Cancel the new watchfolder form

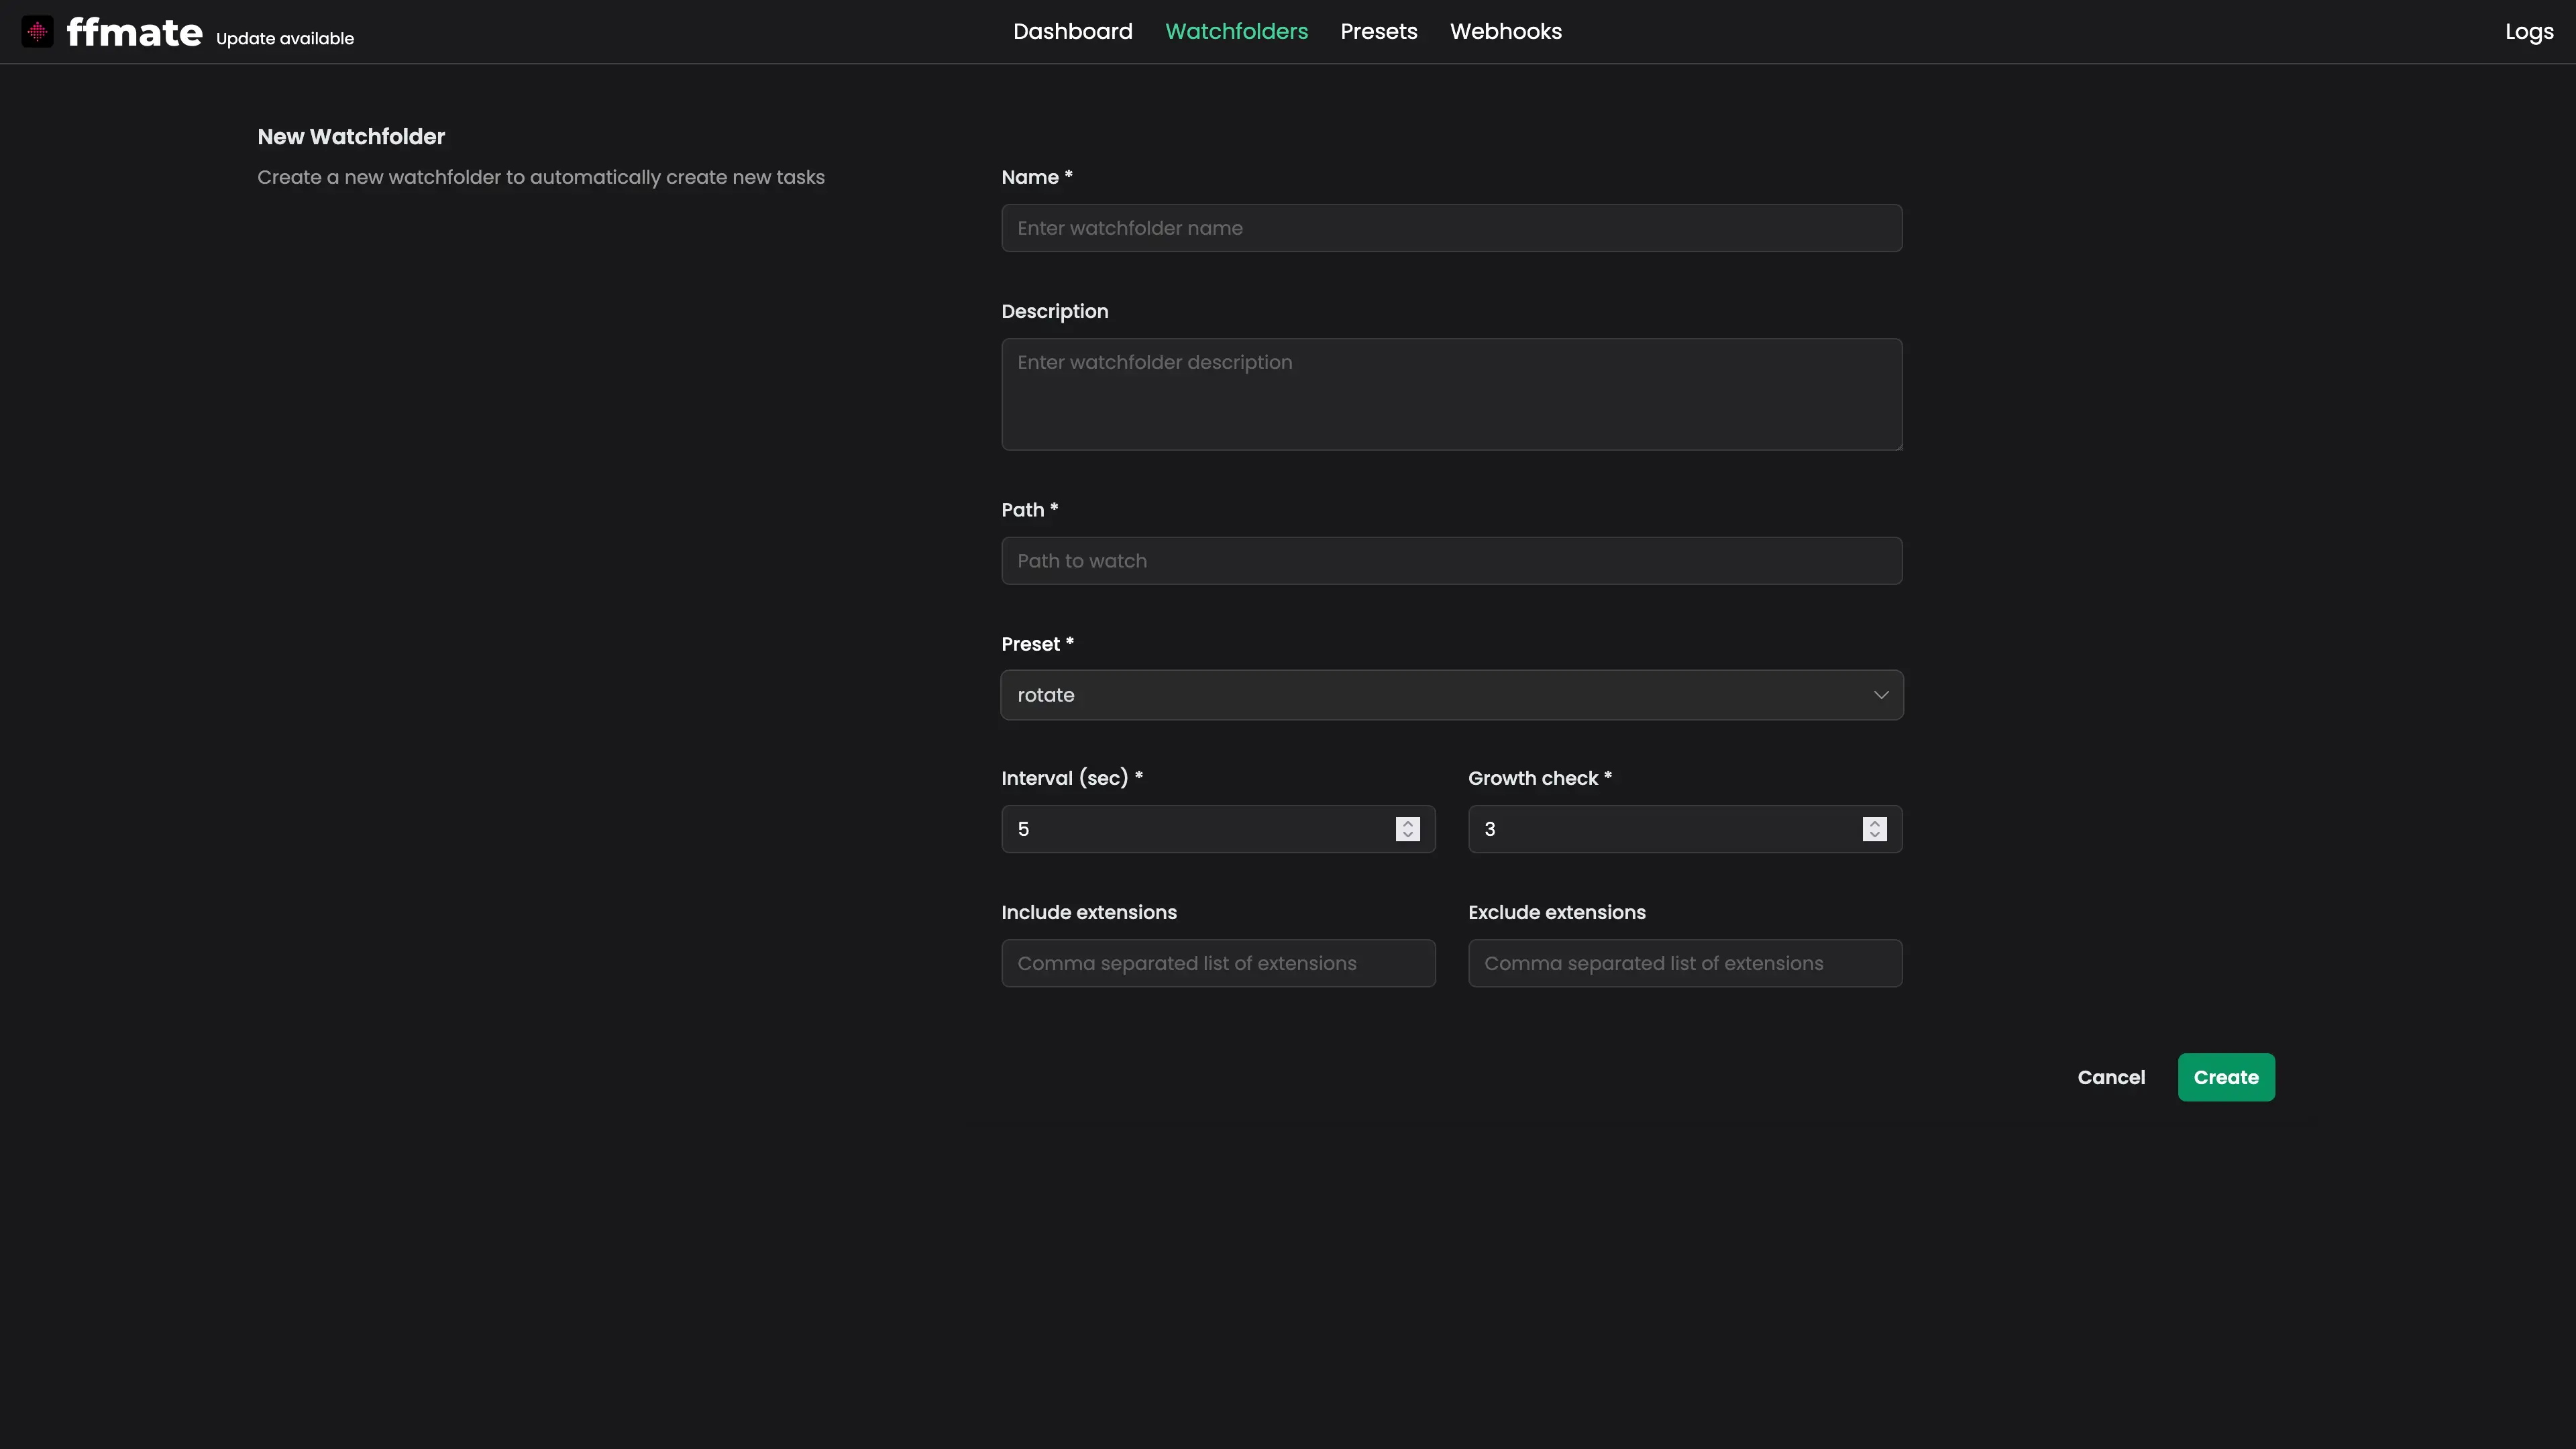point(2110,1077)
